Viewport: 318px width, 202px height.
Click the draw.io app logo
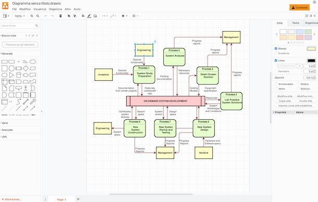pyautogui.click(x=5, y=6)
